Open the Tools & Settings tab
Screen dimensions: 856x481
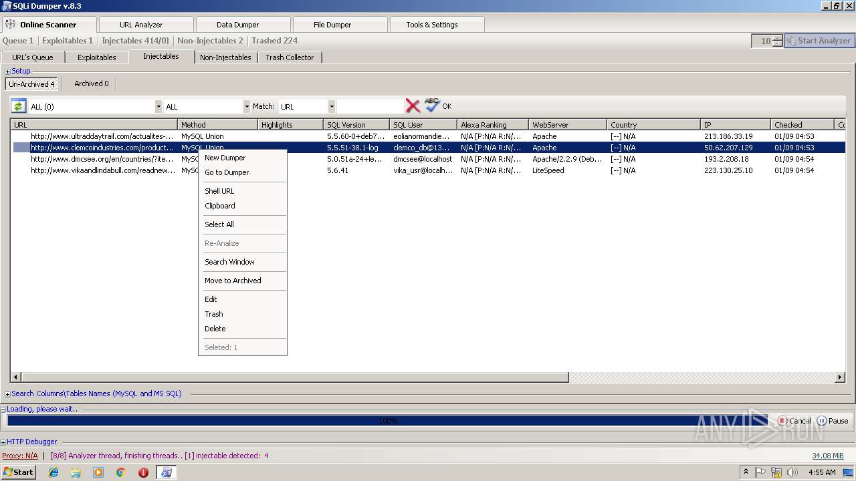[432, 25]
